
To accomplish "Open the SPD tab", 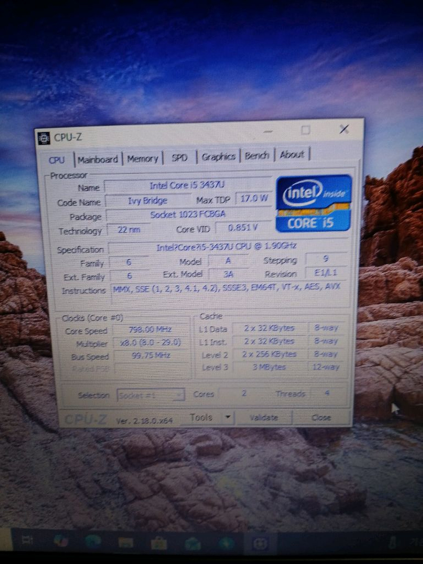I will pos(179,157).
